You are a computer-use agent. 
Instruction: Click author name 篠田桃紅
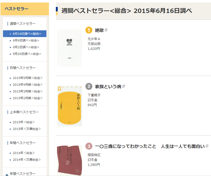[94, 155]
